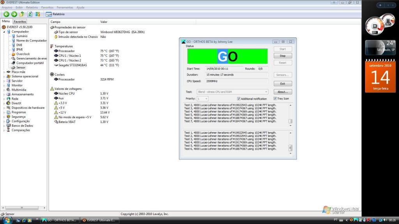The width and height of the screenshot is (399, 224).
Task: Click the Stop button in ORTHOS
Action: pos(283,56)
